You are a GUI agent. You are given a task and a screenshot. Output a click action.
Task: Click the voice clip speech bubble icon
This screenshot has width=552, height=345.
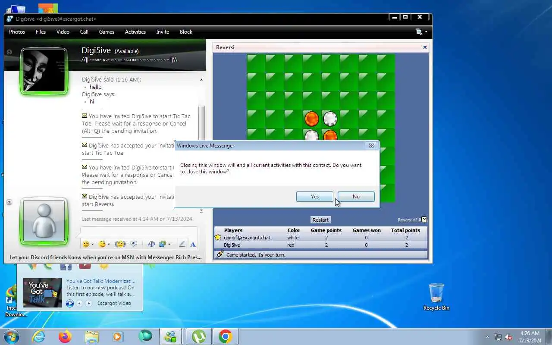[x=134, y=244]
